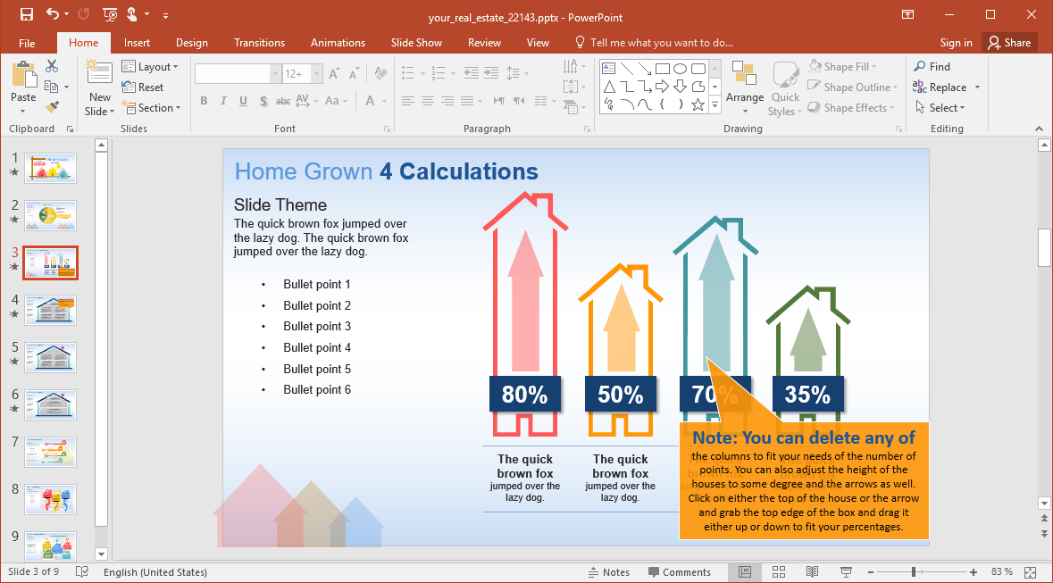Click the Share button
Screen dimensions: 1053x583
pos(1008,43)
